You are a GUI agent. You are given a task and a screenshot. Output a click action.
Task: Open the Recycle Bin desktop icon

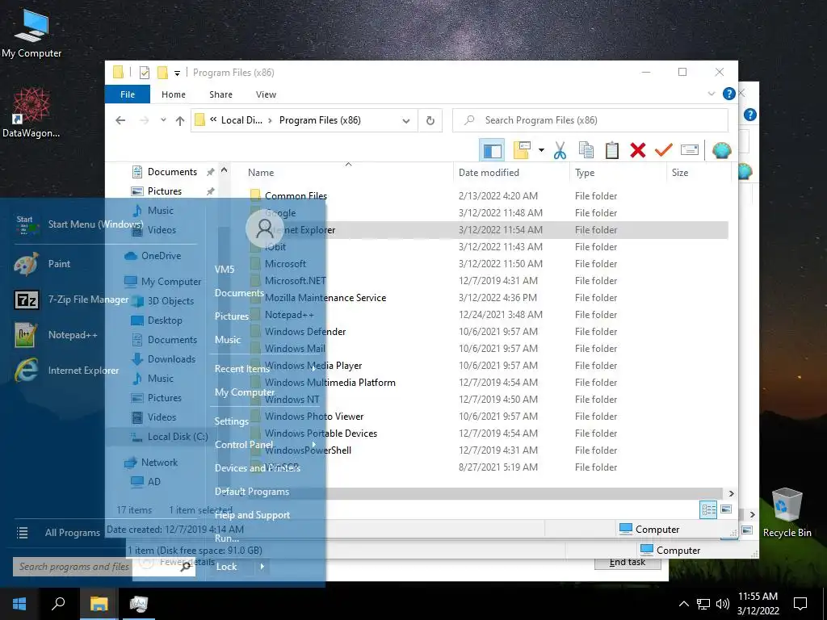(787, 513)
